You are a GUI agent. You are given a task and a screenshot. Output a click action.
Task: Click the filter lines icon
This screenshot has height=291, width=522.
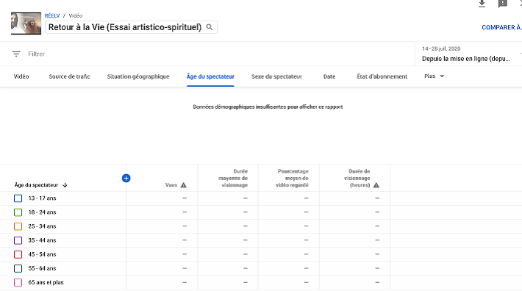16,54
